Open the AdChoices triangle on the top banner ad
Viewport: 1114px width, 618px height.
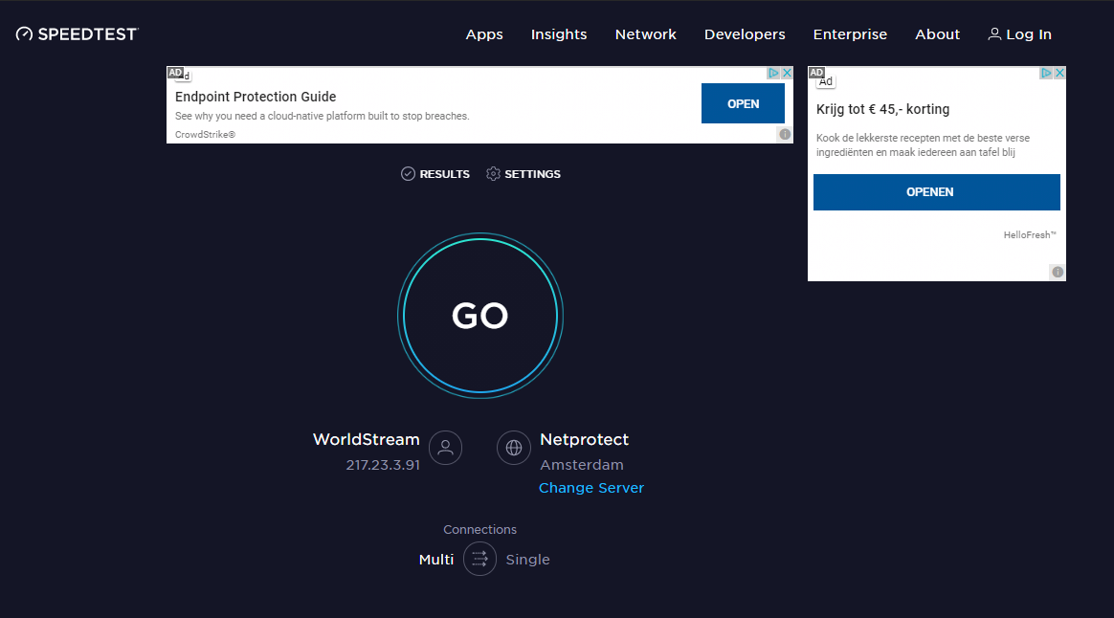775,72
